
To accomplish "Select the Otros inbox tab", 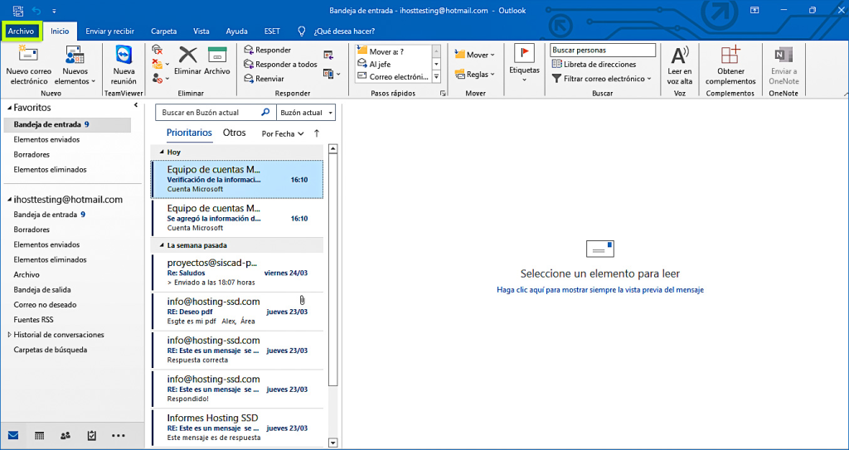I will (235, 133).
